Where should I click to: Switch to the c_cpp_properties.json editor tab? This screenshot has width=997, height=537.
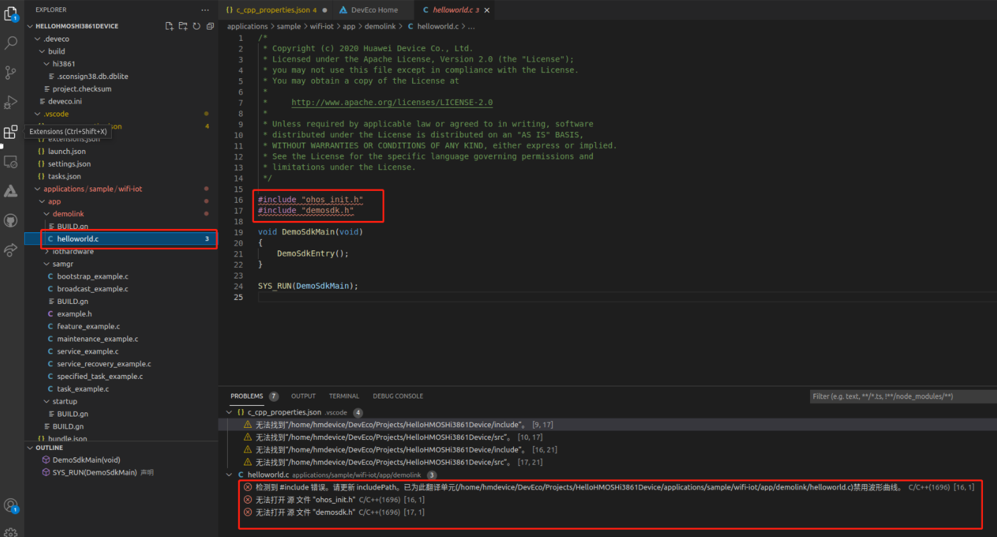tap(275, 10)
